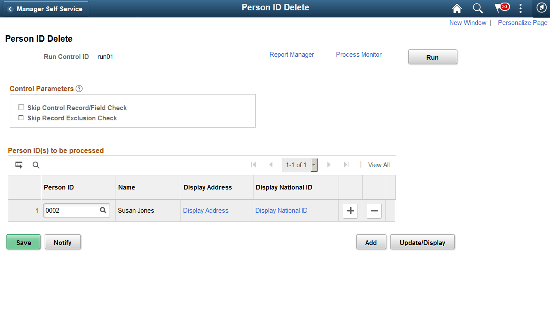Viewport: 550px width, 309px height.
Task: Show all rows with View All
Action: pos(379,165)
